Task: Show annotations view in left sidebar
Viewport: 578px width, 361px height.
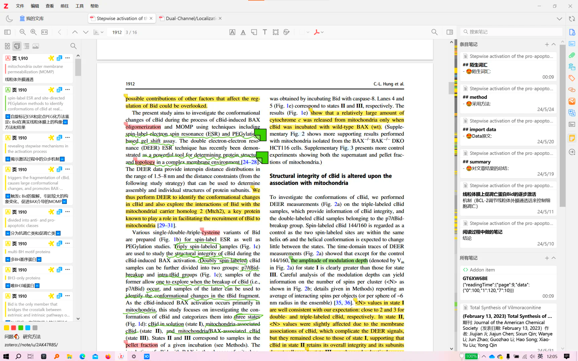Action: (17, 46)
